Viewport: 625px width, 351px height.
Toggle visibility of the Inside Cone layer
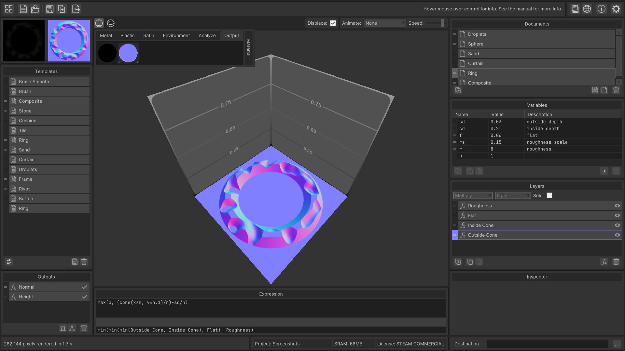click(617, 225)
